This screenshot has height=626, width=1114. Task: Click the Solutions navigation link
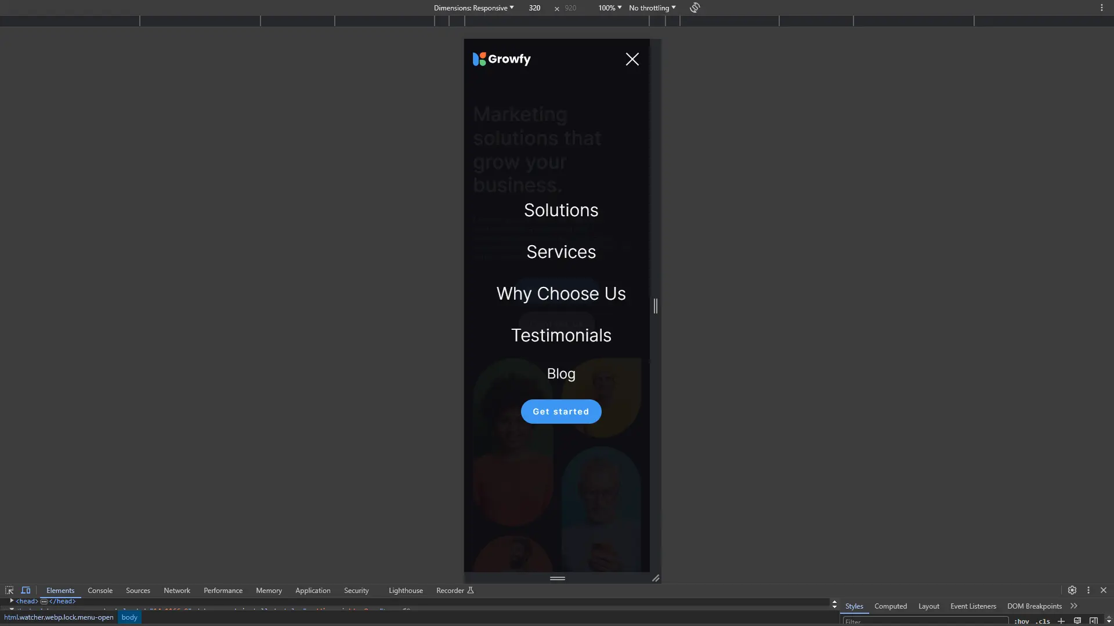coord(561,209)
